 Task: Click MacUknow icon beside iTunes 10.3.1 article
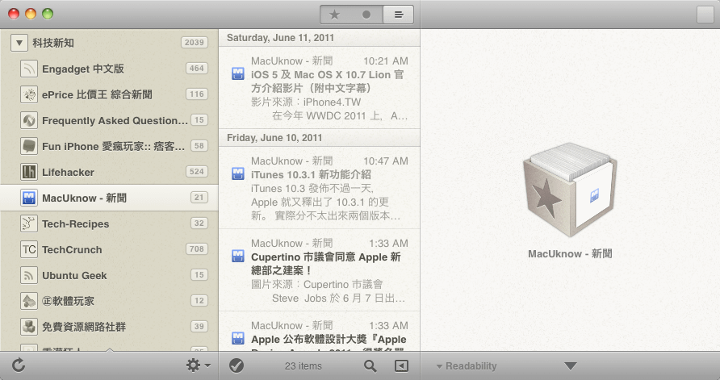[x=238, y=174]
